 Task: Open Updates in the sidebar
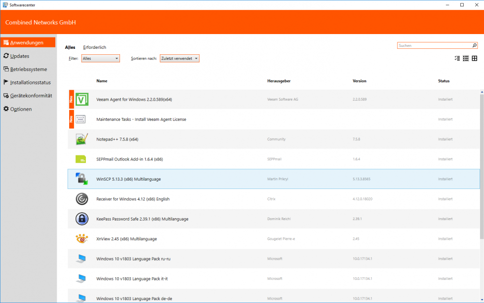click(x=19, y=56)
